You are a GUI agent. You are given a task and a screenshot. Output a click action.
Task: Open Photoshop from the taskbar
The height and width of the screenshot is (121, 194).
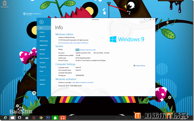(x=48, y=118)
